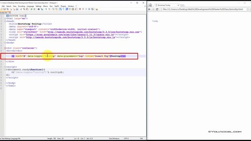Click the Print toolbar icon
The image size is (251, 141).
[17, 9]
